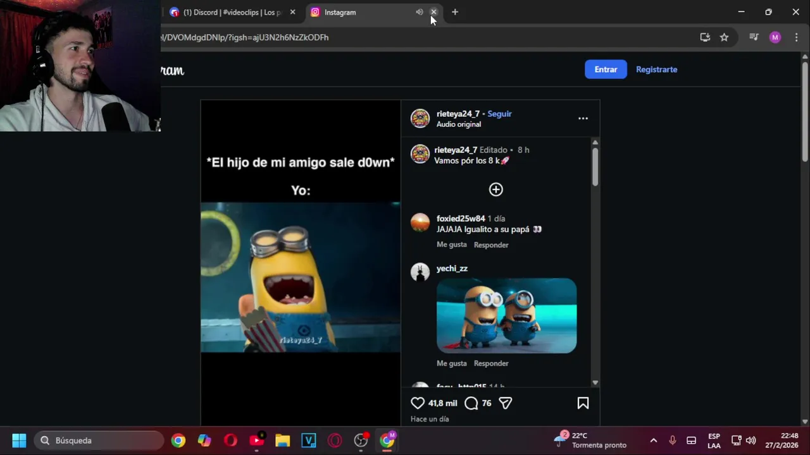Bookmark this page with star icon
Viewport: 810px width, 455px height.
click(724, 37)
